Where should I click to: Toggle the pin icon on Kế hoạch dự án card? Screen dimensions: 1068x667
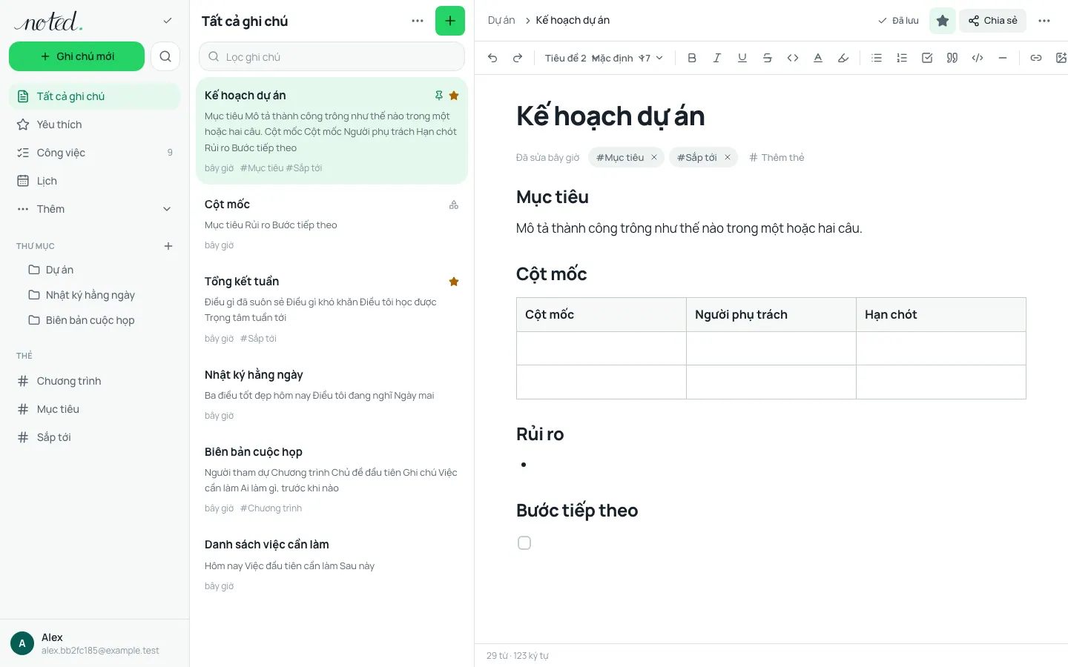(x=439, y=96)
